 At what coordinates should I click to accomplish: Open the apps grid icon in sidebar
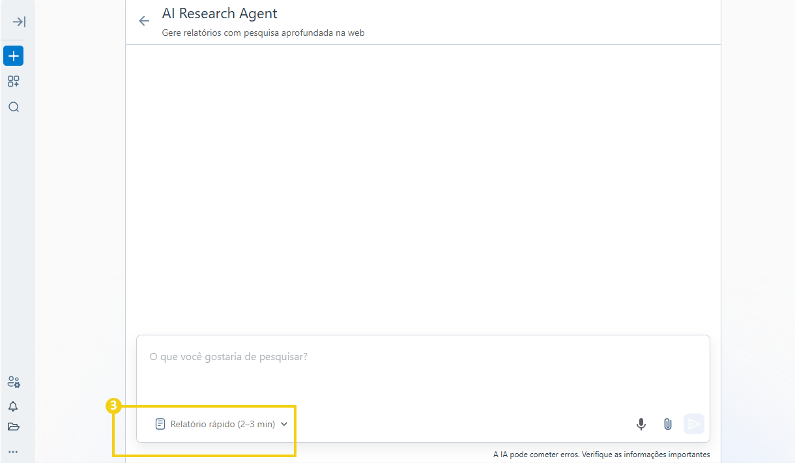click(x=13, y=81)
